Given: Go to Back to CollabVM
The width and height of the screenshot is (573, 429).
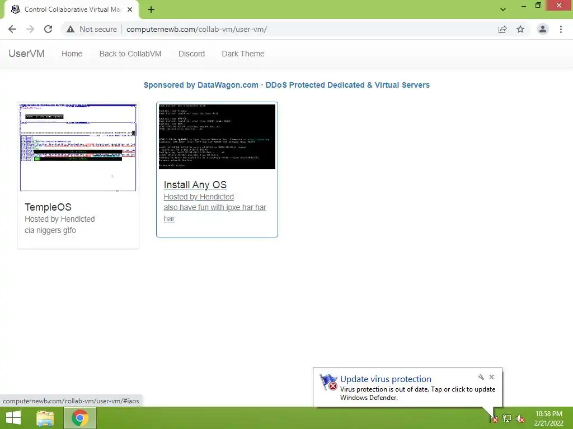Looking at the screenshot, I should pyautogui.click(x=130, y=54).
